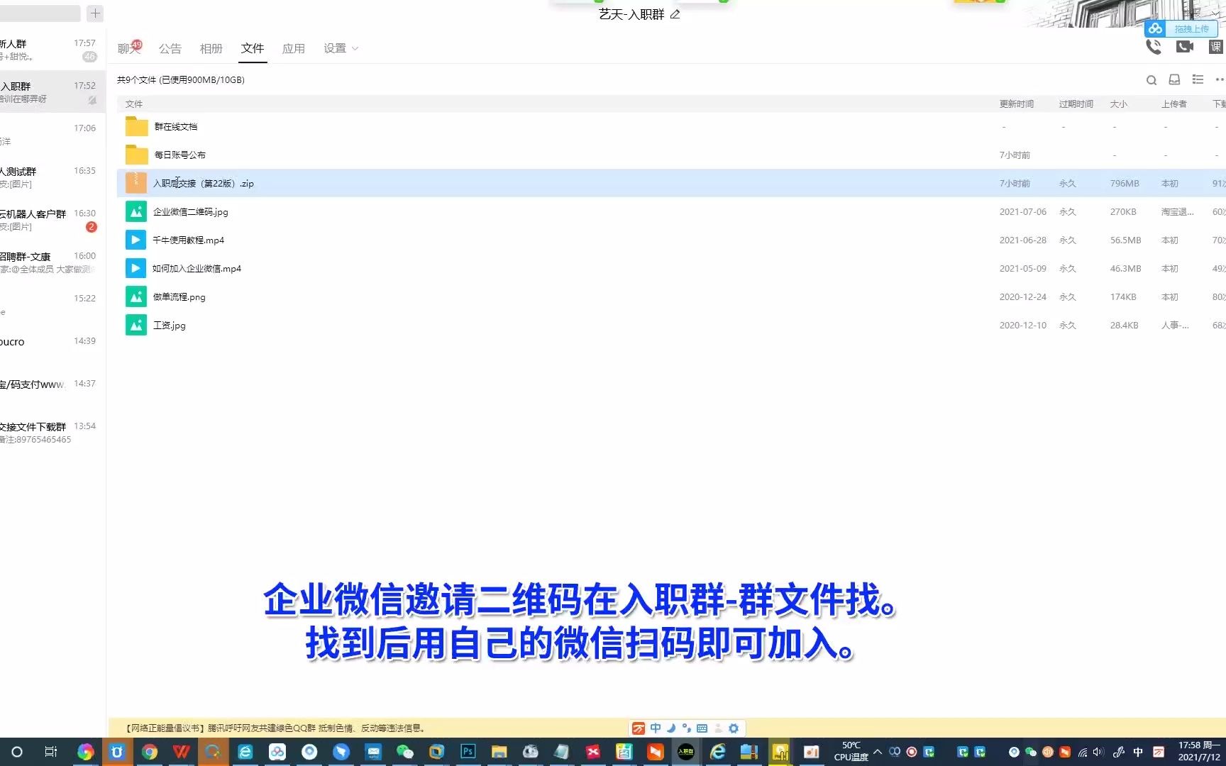Start a group video call
1226x766 pixels.
pos(1183,46)
